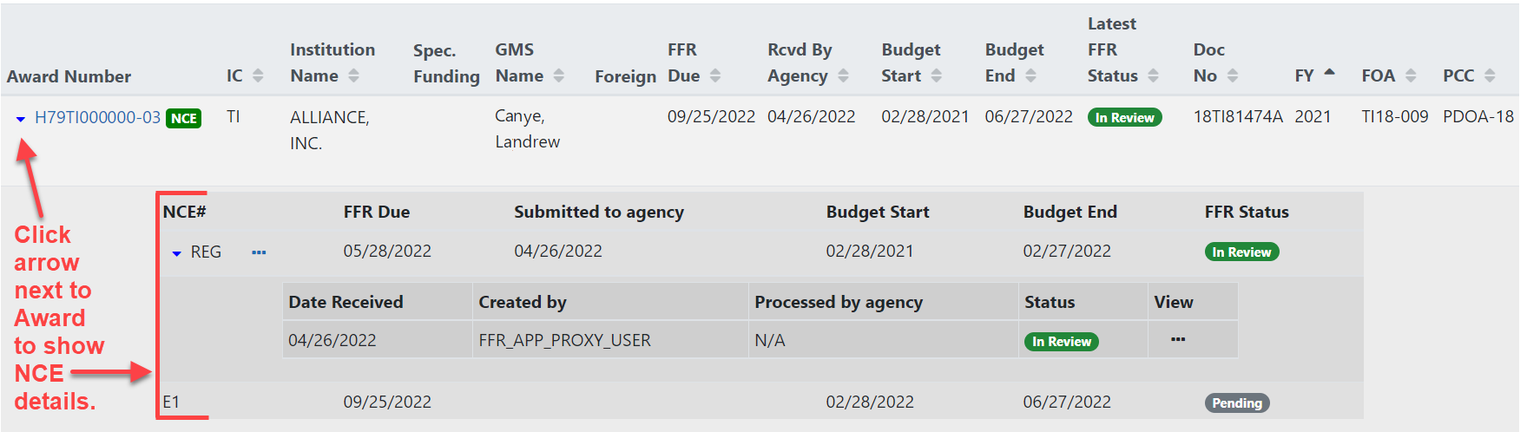Collapse the REG NCE row
Viewport: 1527px width, 432px height.
[x=176, y=253]
